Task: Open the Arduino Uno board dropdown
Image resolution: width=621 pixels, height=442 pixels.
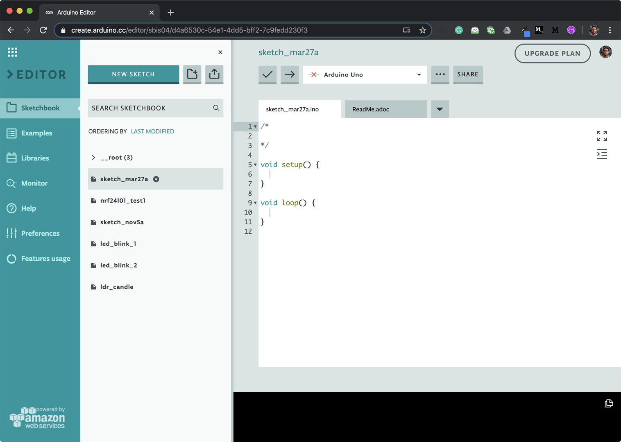Action: [365, 74]
